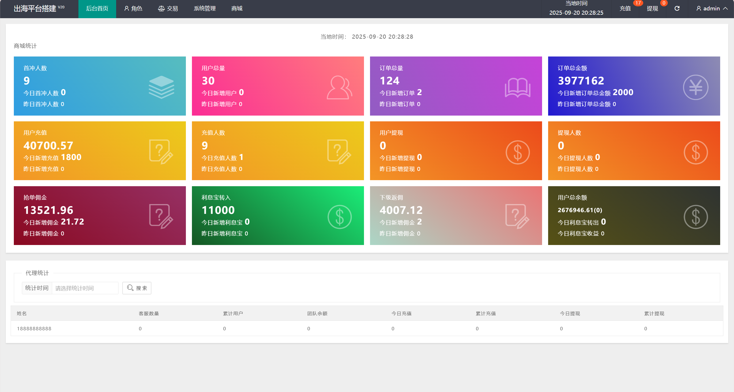The image size is (734, 392).
Task: Click the yen icon on 订单总金额 card
Action: tap(695, 87)
